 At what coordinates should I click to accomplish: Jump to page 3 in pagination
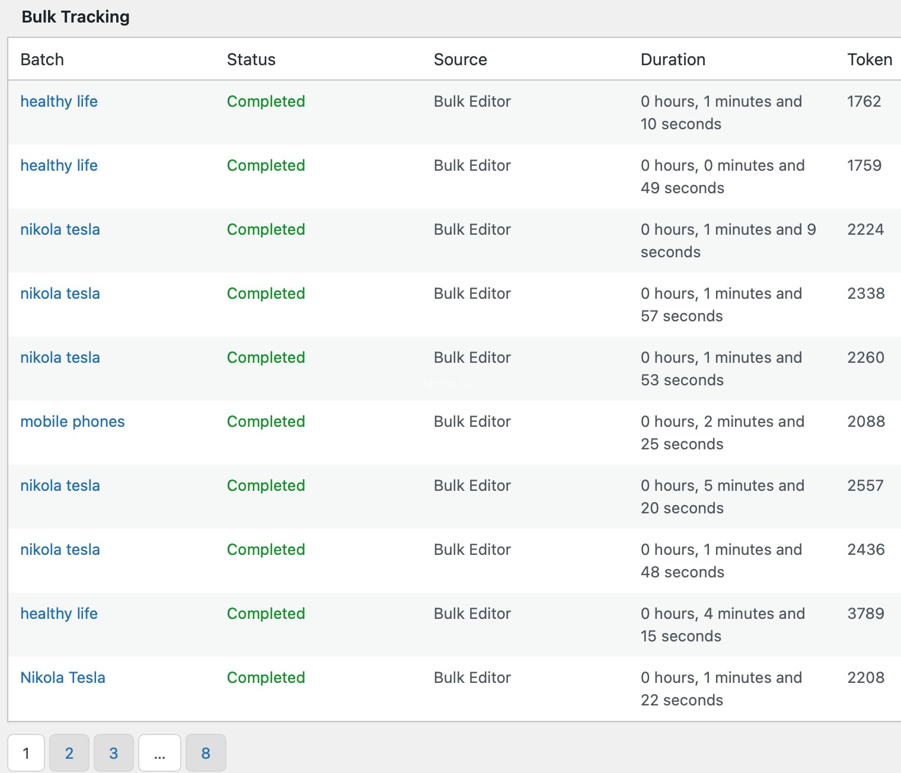click(114, 753)
